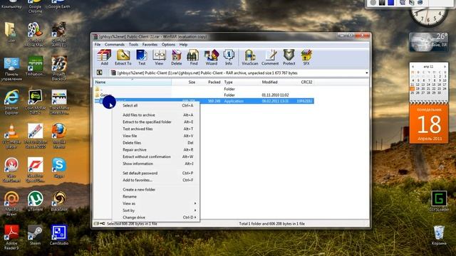Viewport: 456px width, 256px height.
Task: Click the Comment toolbar icon
Action: click(x=270, y=57)
